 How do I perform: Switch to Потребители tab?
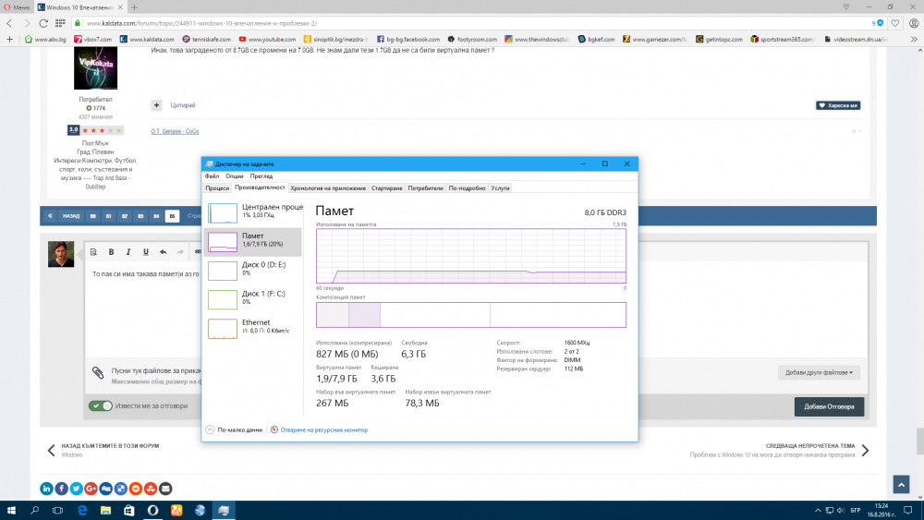(425, 187)
